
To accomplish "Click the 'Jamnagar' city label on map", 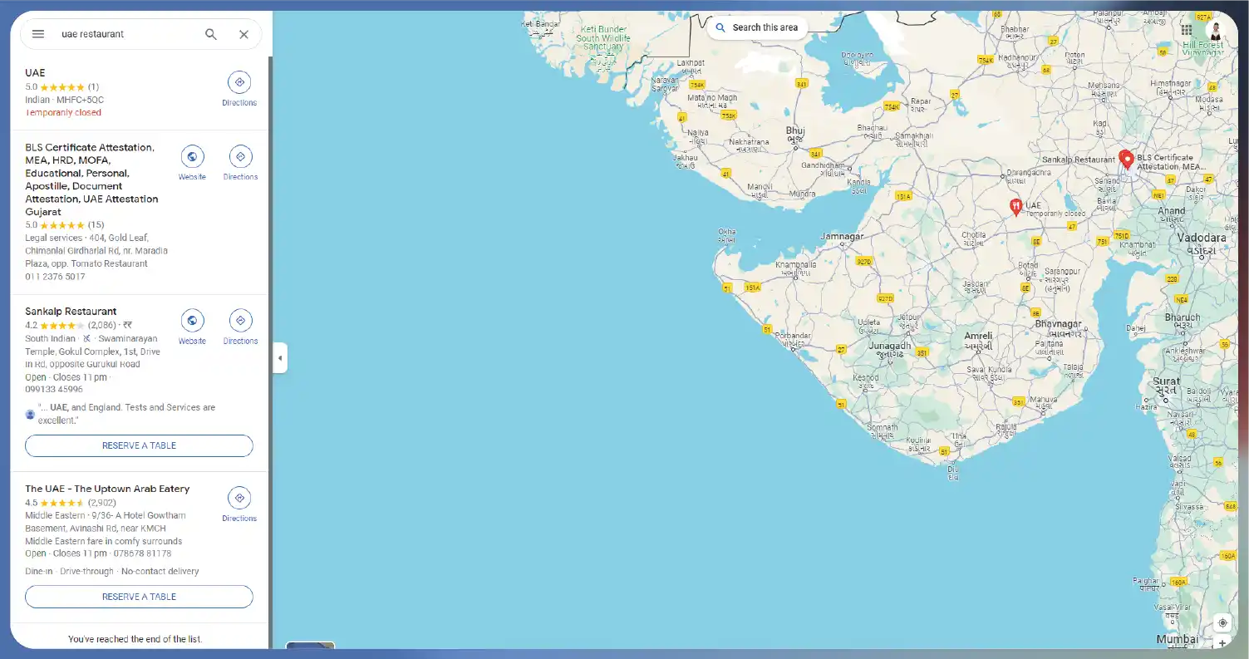I will [x=842, y=237].
